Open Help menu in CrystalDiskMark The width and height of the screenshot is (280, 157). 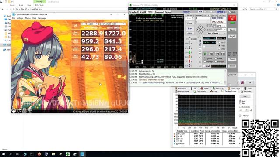click(x=34, y=18)
